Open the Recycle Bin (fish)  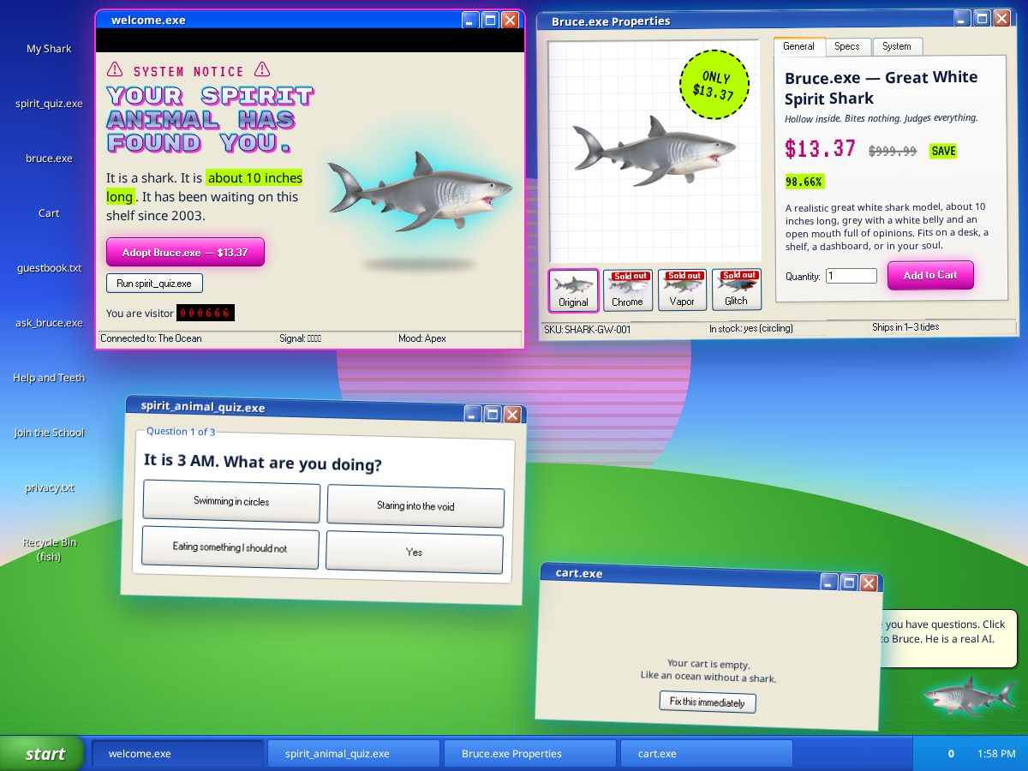click(x=49, y=549)
